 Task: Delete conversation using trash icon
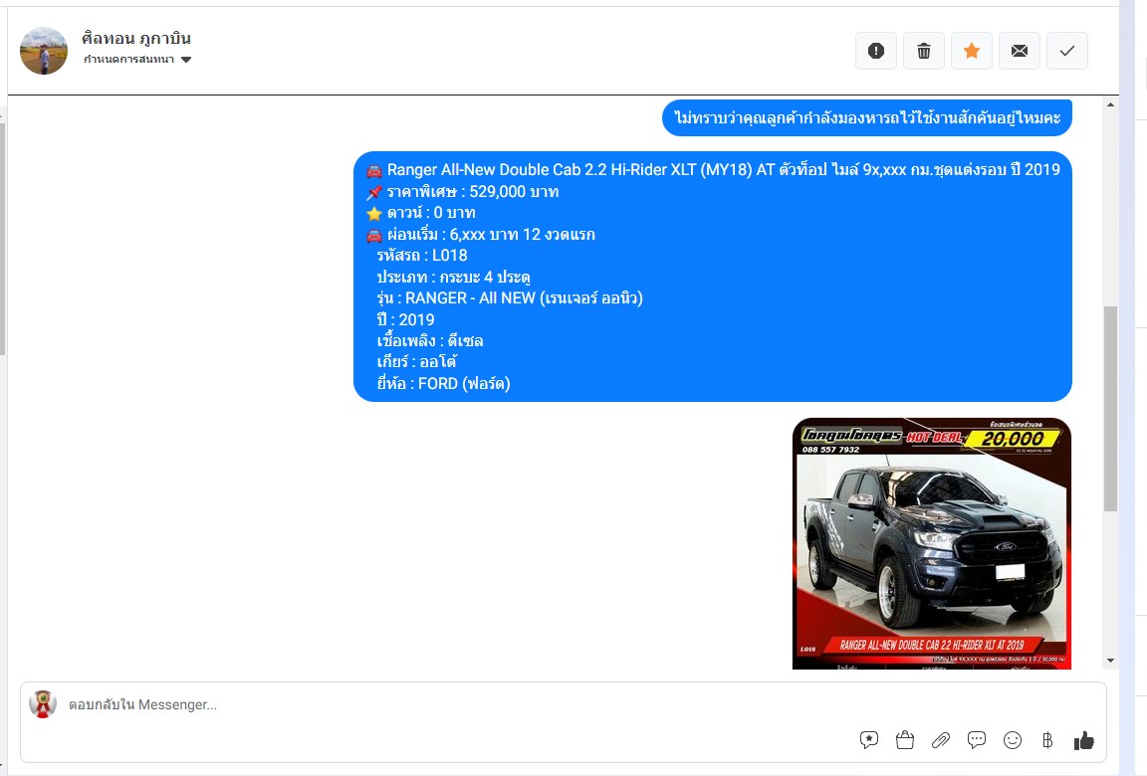[x=924, y=51]
